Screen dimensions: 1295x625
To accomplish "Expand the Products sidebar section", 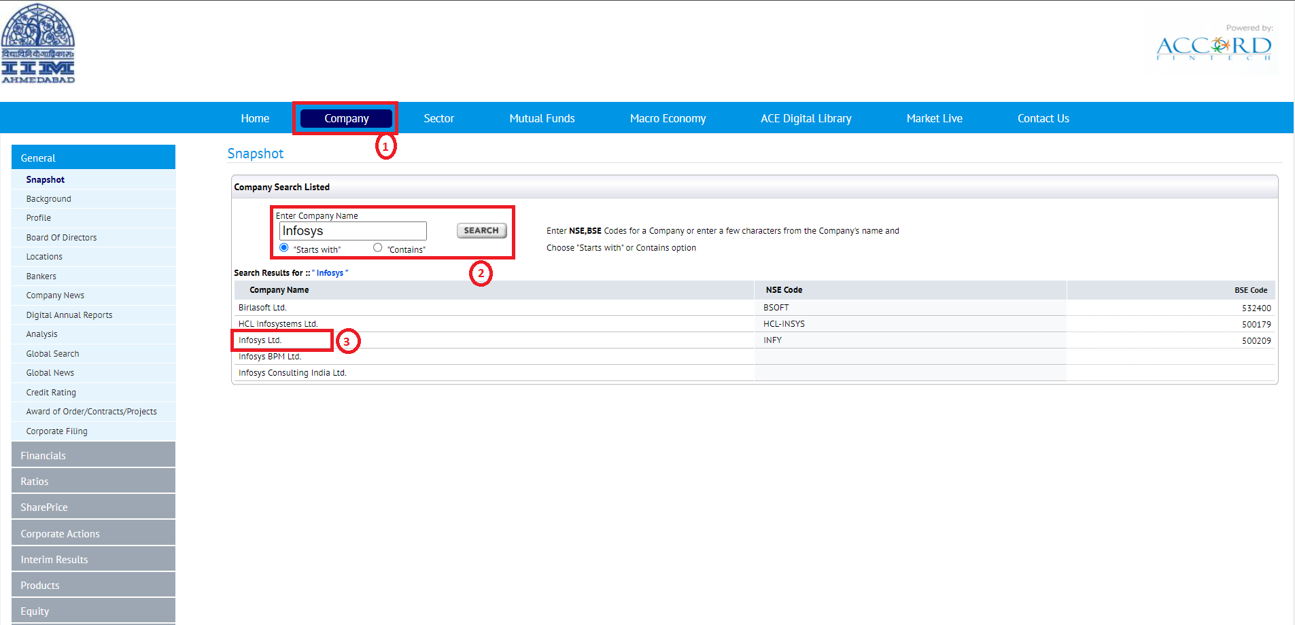I will (93, 585).
